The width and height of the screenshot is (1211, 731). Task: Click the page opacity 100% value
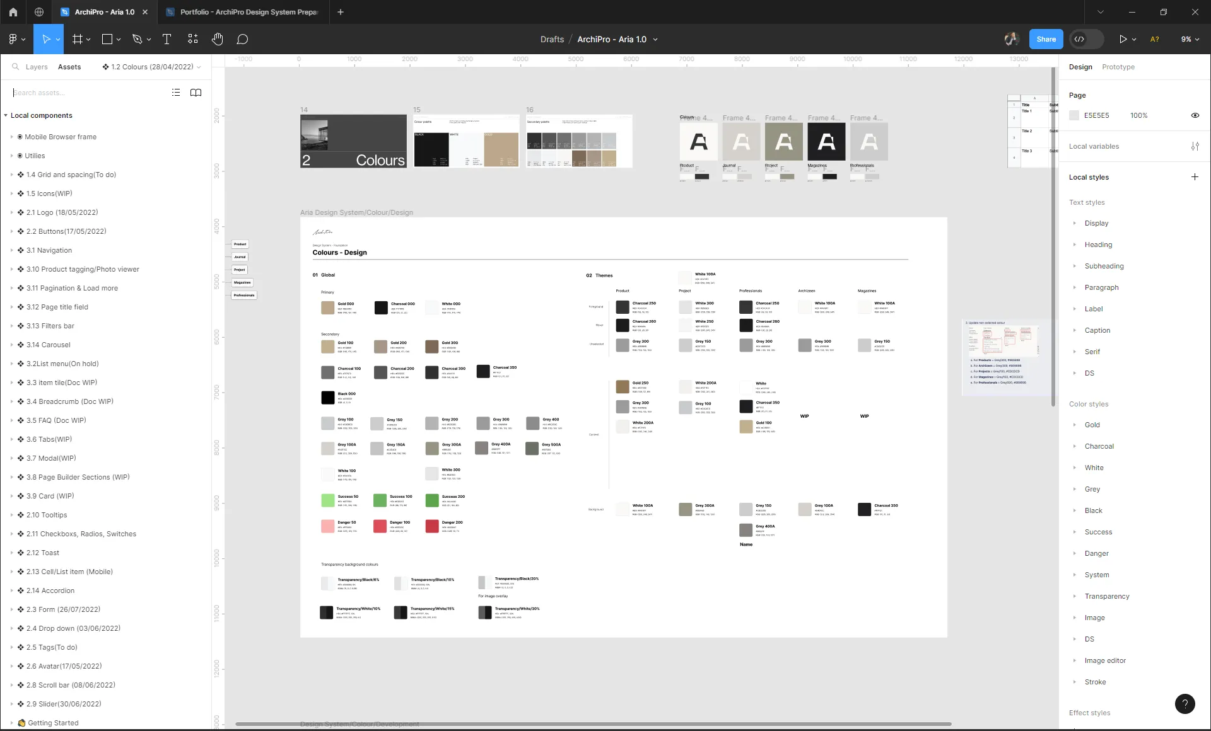pyautogui.click(x=1138, y=115)
